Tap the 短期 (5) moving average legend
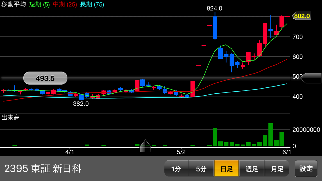The width and height of the screenshot is (322, 181). pyautogui.click(x=39, y=5)
